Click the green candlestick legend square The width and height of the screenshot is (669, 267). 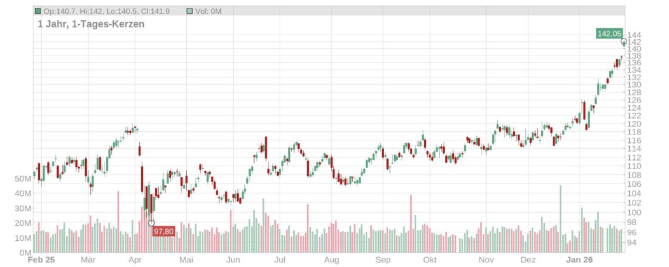click(x=39, y=11)
